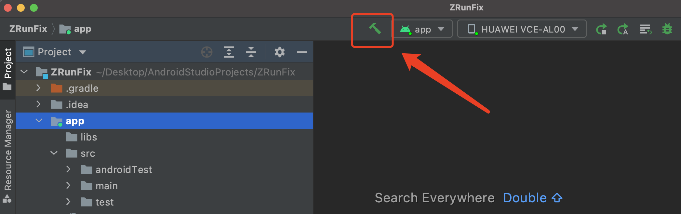
Task: Open the Attach Debugger icon near the bug
Action: [645, 29]
